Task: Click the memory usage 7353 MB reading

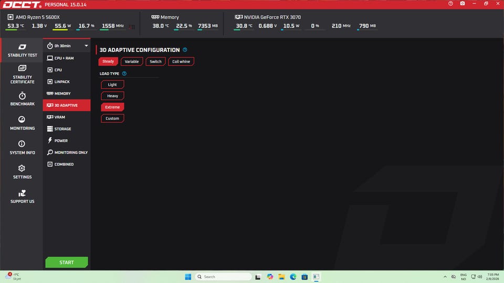Action: coord(208,26)
